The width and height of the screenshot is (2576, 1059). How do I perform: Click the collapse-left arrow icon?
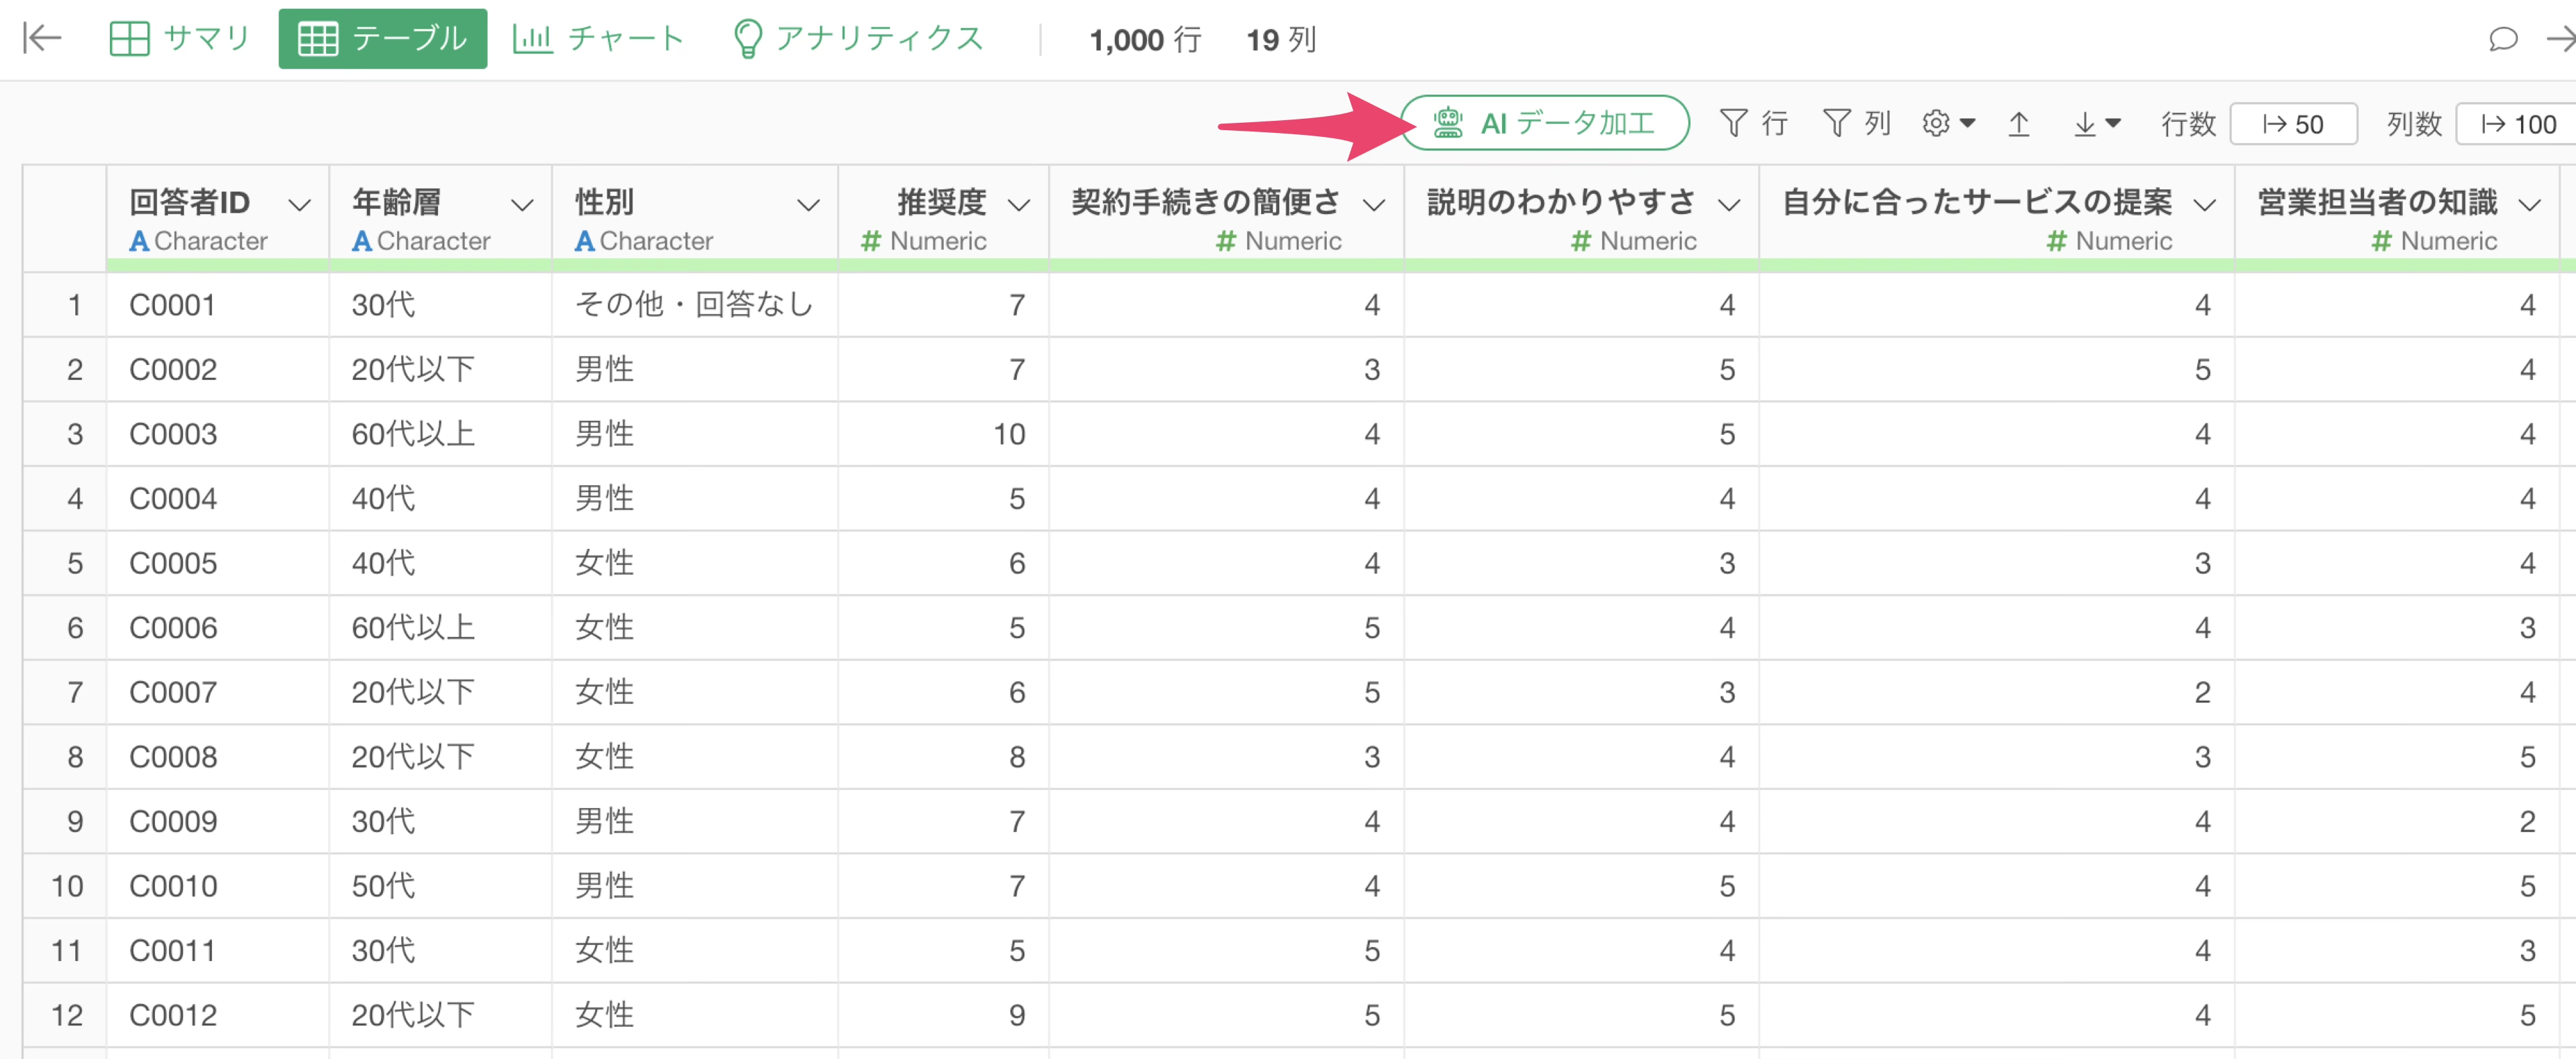42,38
